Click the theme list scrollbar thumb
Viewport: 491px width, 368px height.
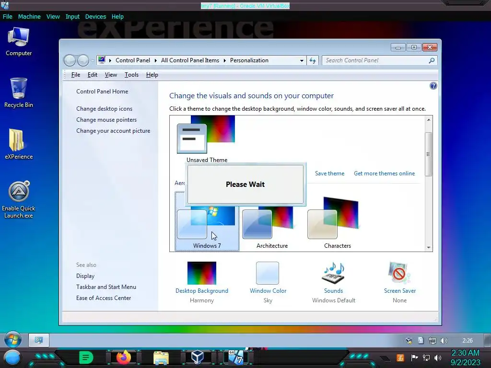(428, 154)
